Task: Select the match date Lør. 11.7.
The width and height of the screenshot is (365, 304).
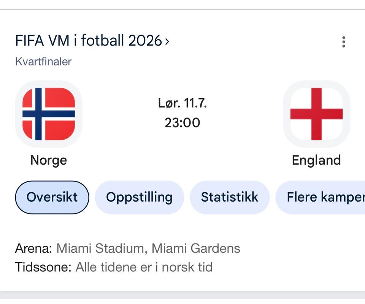Action: point(182,103)
